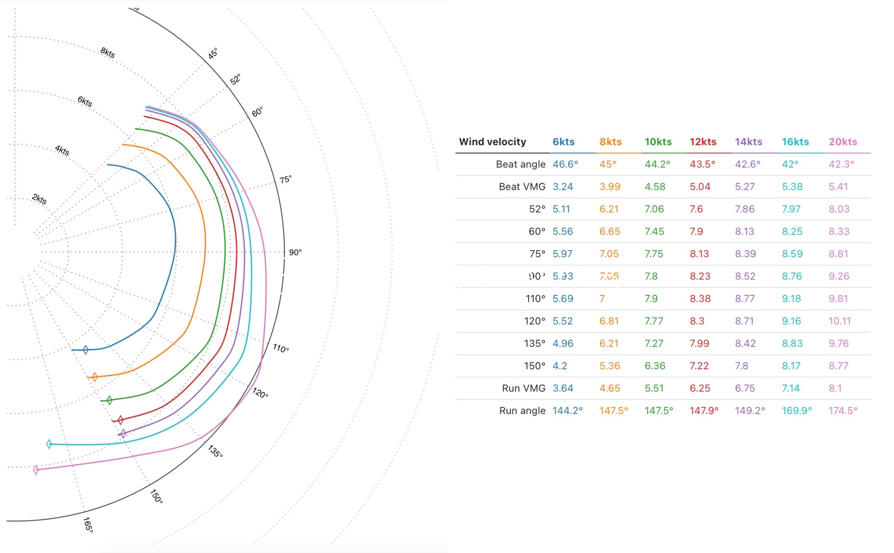The height and width of the screenshot is (553, 894).
Task: Click the 135° axis label on polar chart
Action: pos(215,451)
